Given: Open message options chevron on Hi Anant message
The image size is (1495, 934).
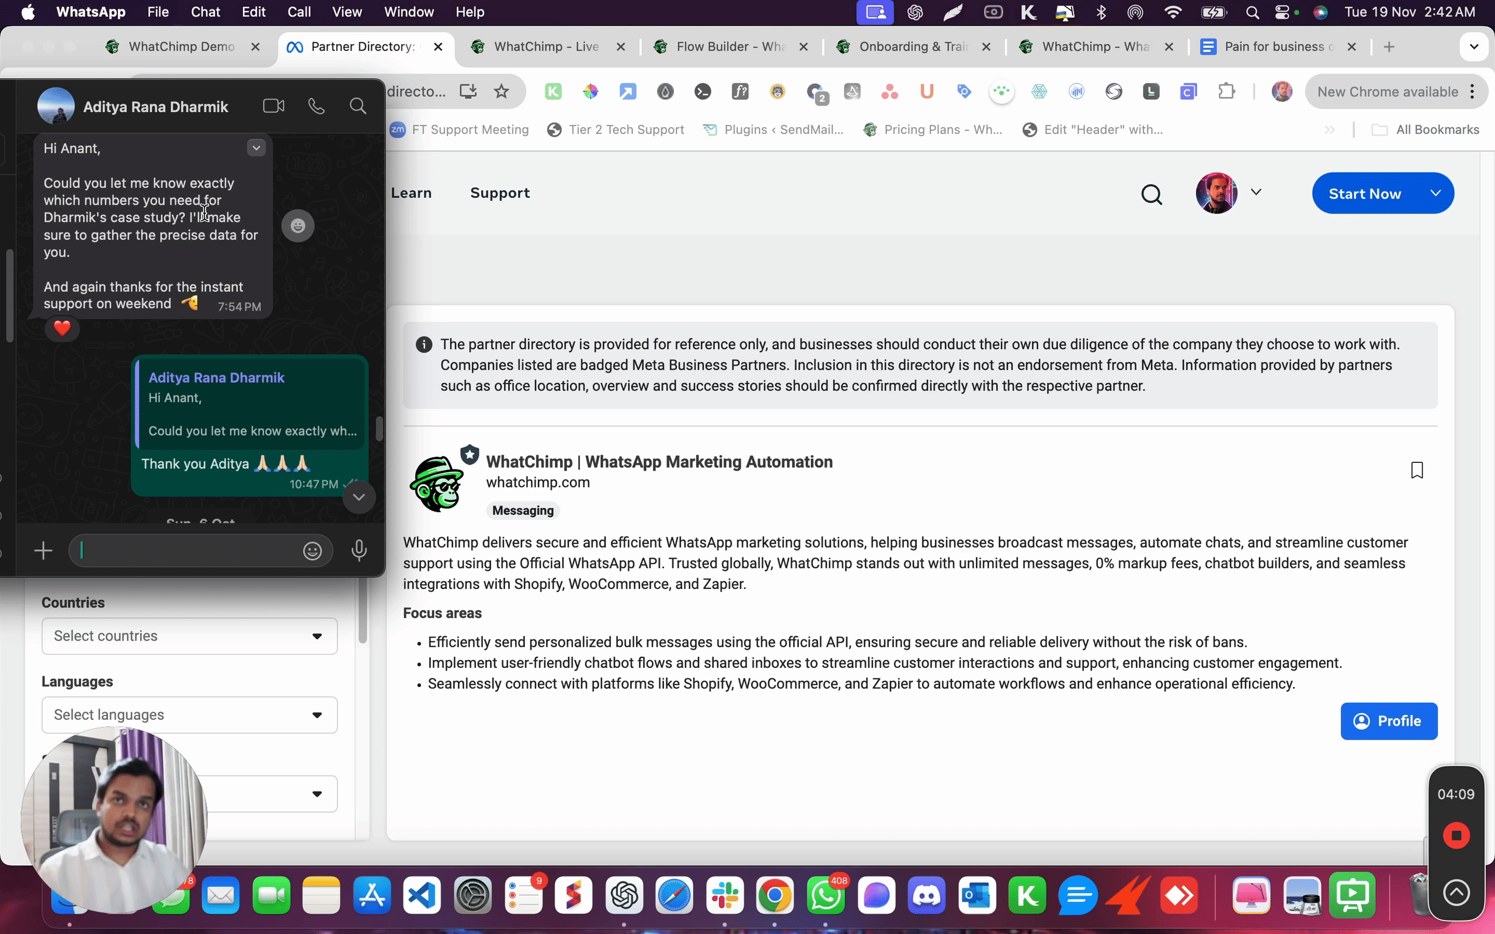Looking at the screenshot, I should tap(256, 148).
